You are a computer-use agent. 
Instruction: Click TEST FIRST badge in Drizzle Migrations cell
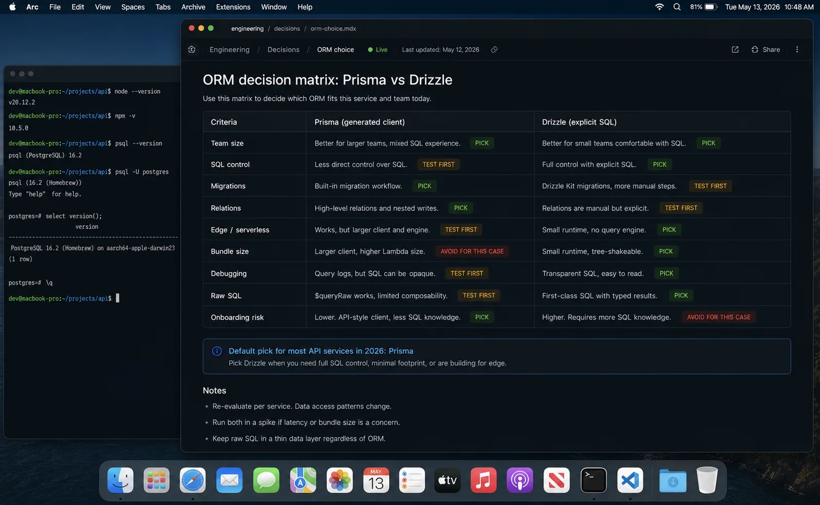pyautogui.click(x=710, y=186)
